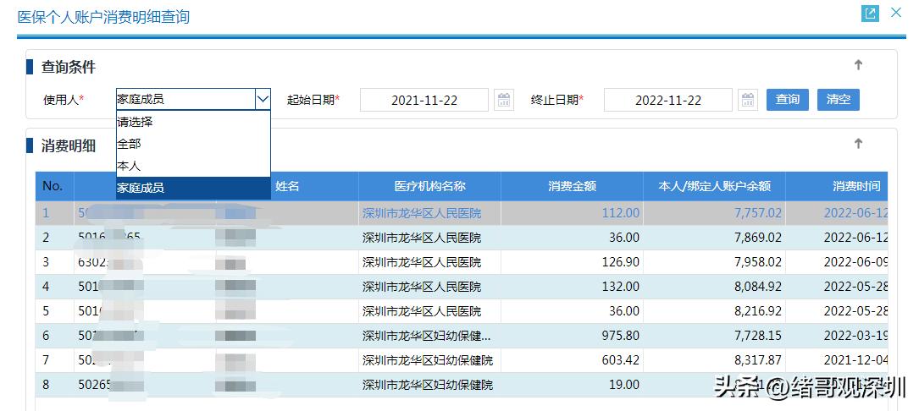Click the 本人/绑定人账户余额 column header
The height and width of the screenshot is (411, 919).
click(715, 186)
